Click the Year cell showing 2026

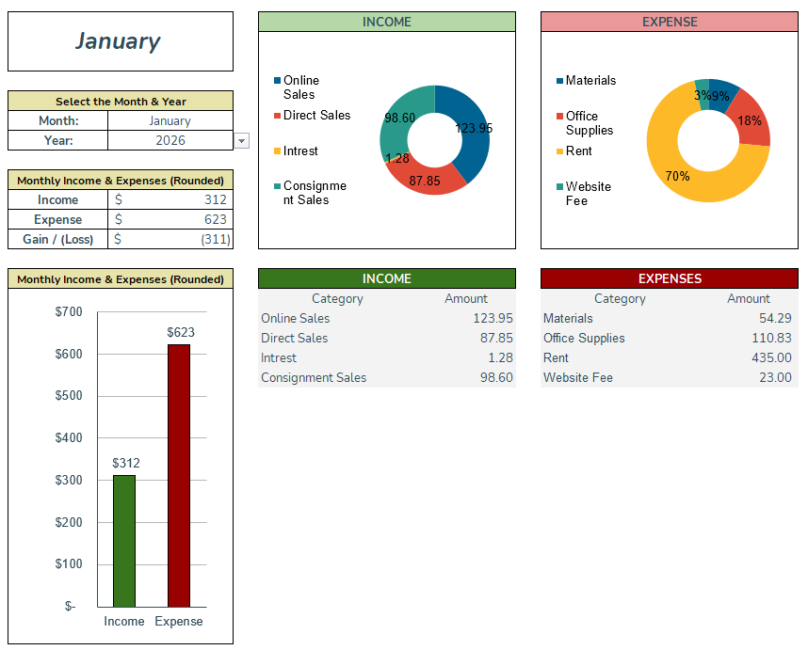tap(170, 139)
